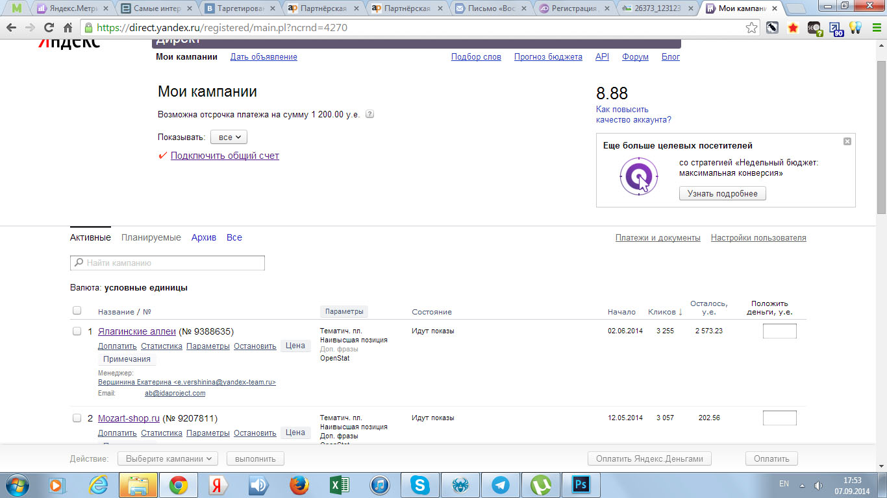Screen dimensions: 887x498
Task: Open Windows Start menu
Action: (16, 484)
